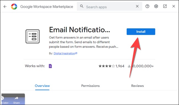Click the Works with: label
The height and width of the screenshot is (105, 179).
[35, 66]
